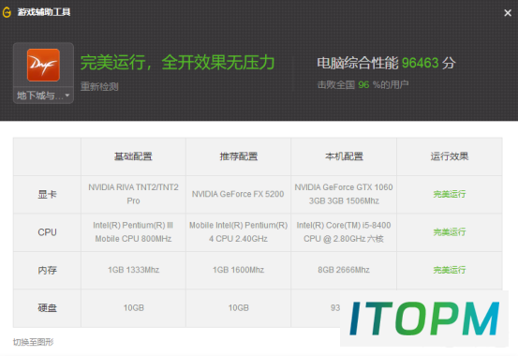Screen dimensions: 518x356
Task: Click 完美运行 in the 内存 row
Action: click(x=450, y=271)
